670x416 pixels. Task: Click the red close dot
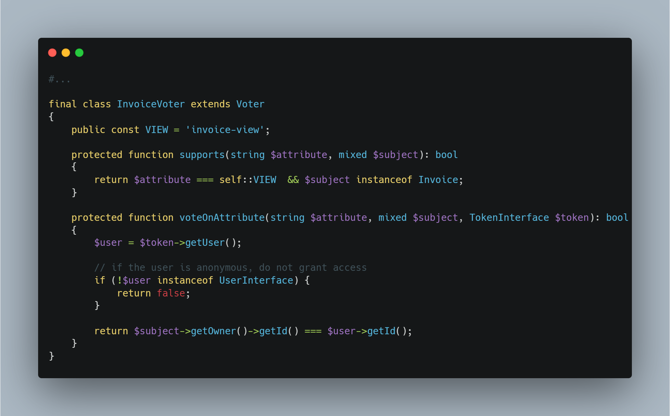52,53
